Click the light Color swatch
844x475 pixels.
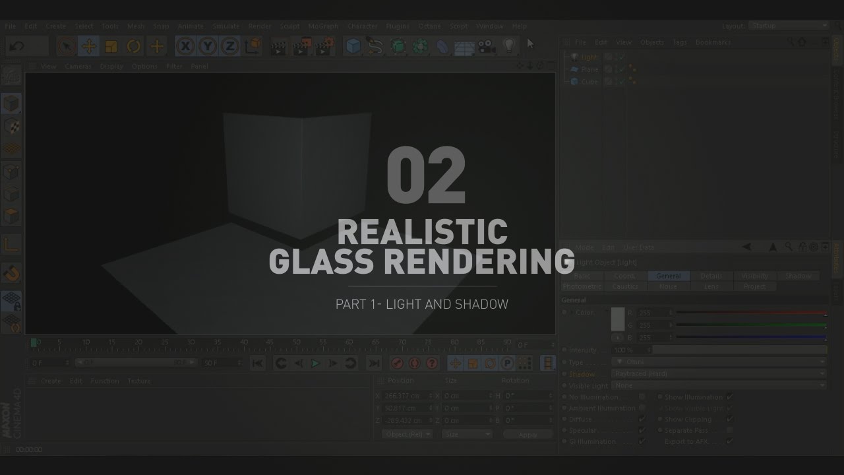[617, 319]
